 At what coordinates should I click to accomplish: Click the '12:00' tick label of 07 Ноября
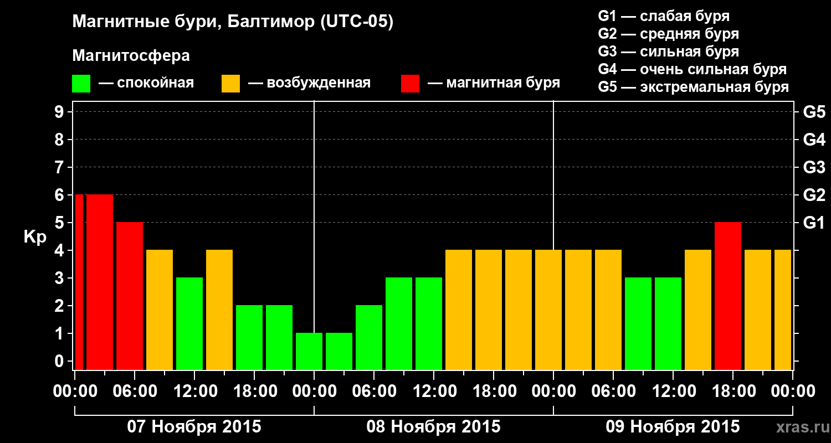[x=194, y=391]
